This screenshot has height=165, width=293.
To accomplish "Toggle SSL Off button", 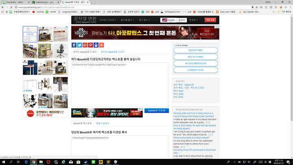I will 210,20.
